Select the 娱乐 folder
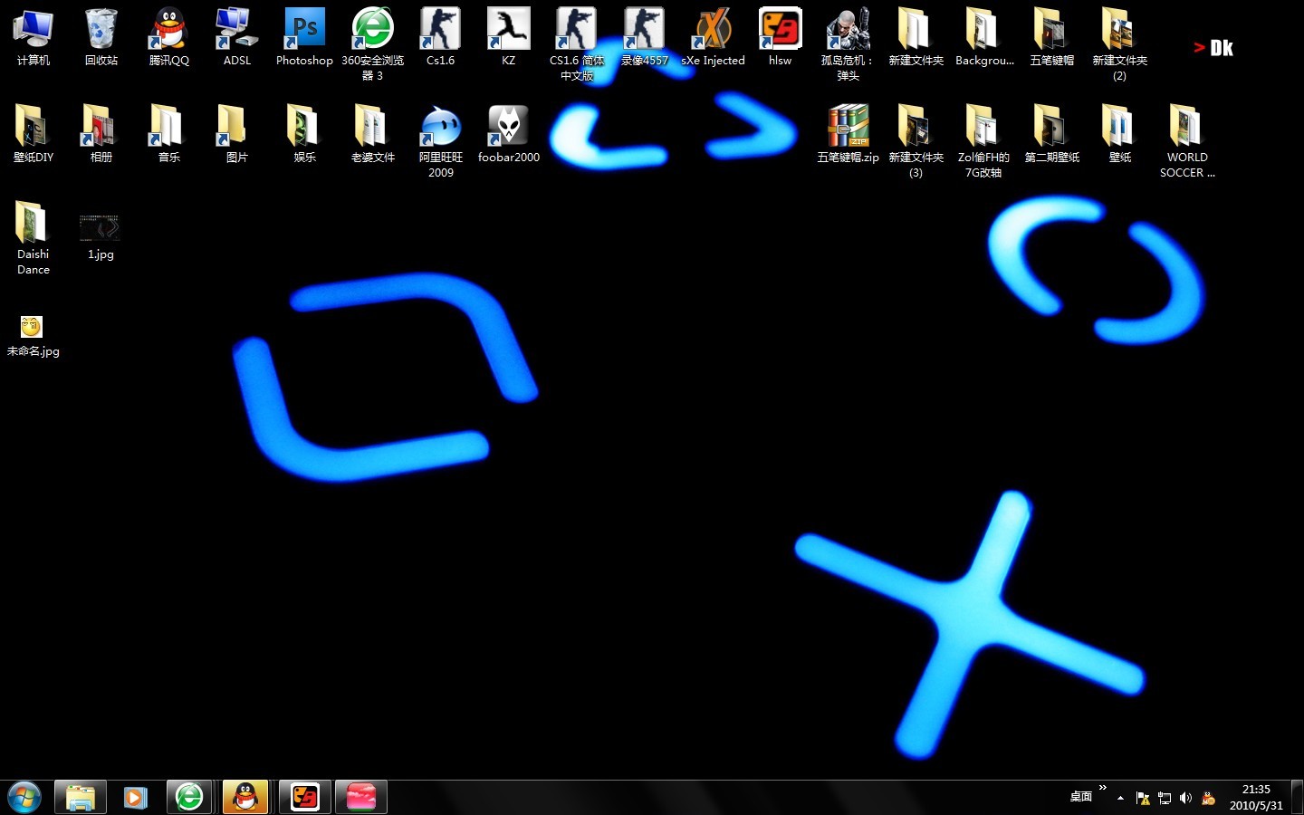Viewport: 1304px width, 815px height. [x=304, y=134]
